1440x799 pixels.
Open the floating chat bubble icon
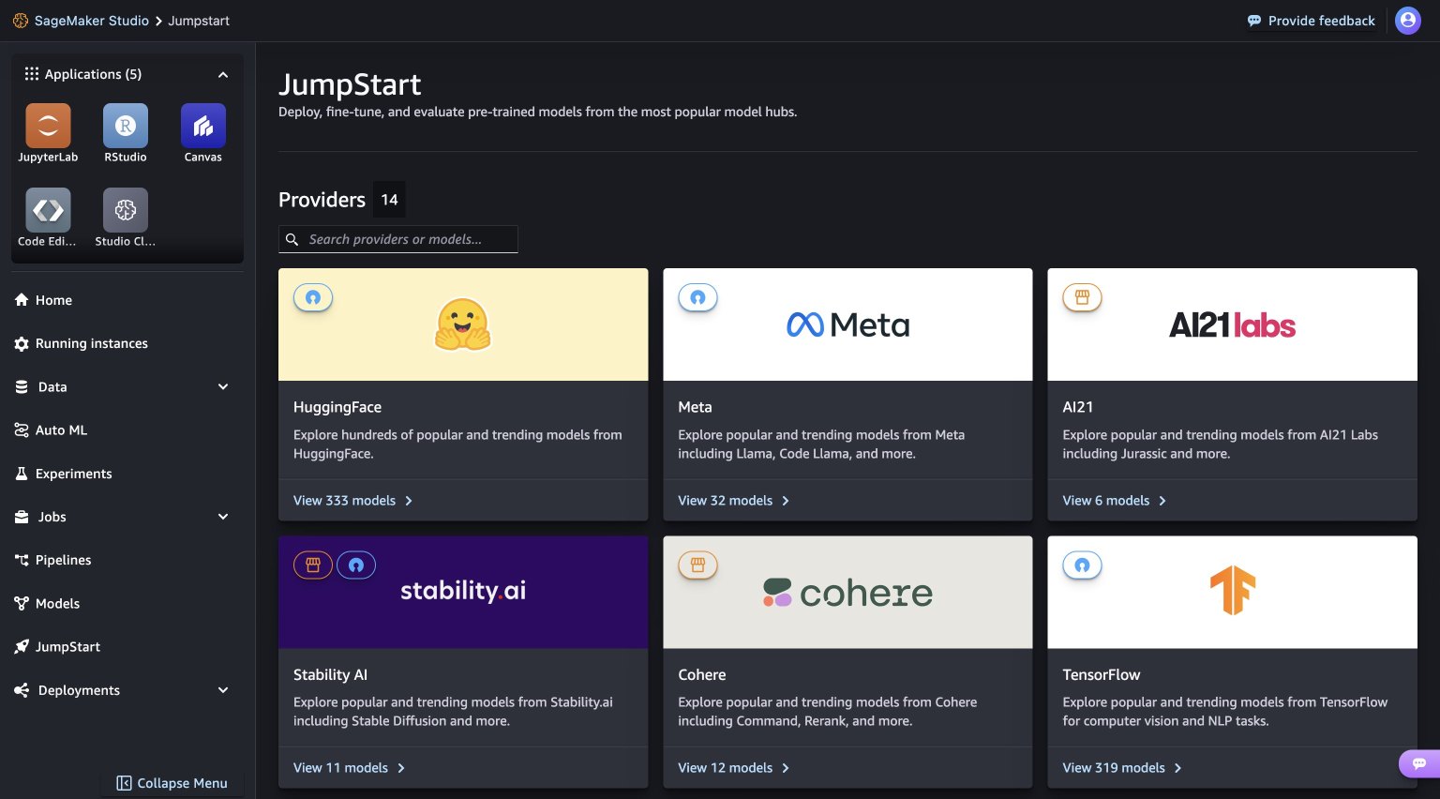[1419, 763]
